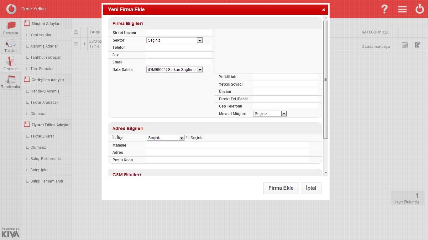This screenshot has width=428, height=240.
Task: Click the book icon beside Ziyaret Edilen Adaylar
Action: (x=27, y=125)
